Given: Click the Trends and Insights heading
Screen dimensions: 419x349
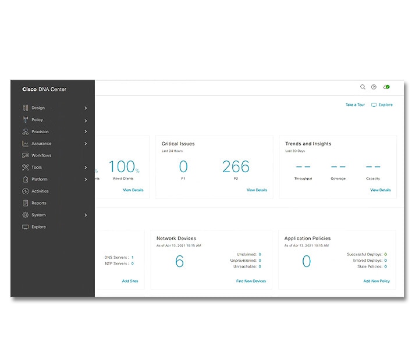Looking at the screenshot, I should (x=308, y=144).
